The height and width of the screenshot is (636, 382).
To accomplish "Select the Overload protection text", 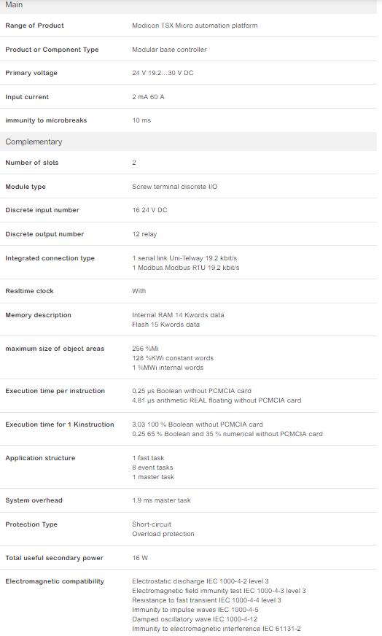I will [163, 534].
